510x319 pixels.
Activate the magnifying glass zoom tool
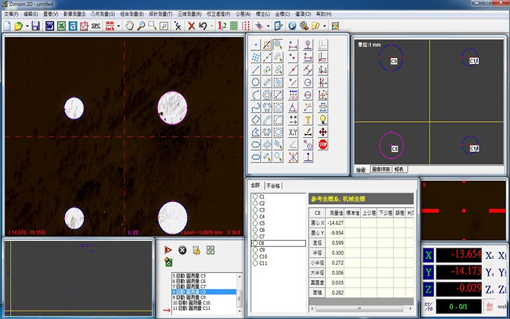pyautogui.click(x=140, y=26)
